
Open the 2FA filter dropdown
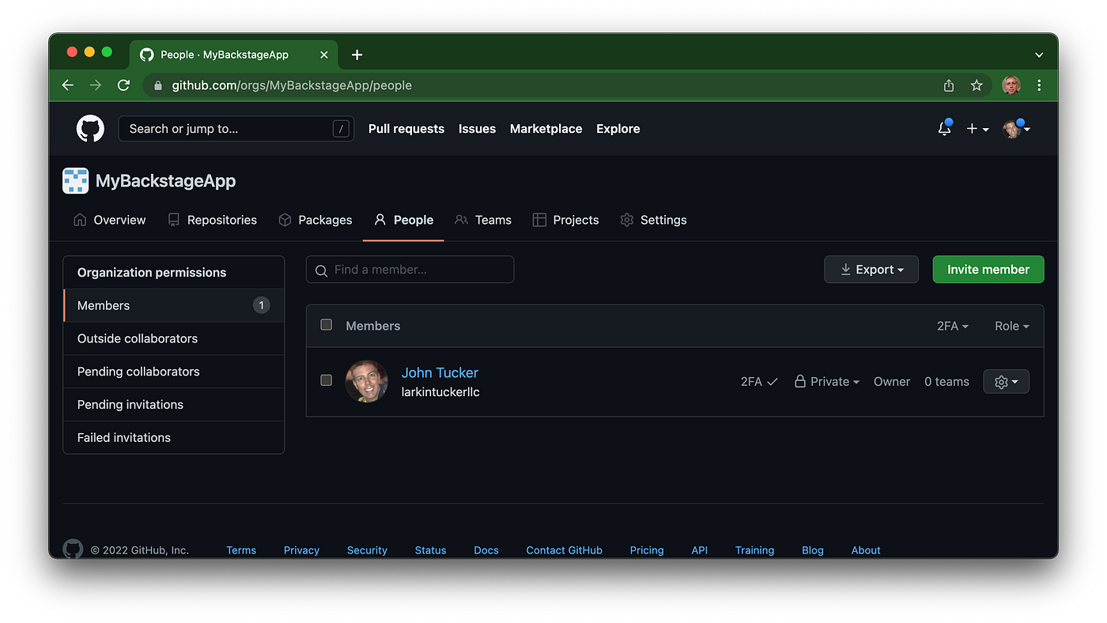pyautogui.click(x=953, y=326)
